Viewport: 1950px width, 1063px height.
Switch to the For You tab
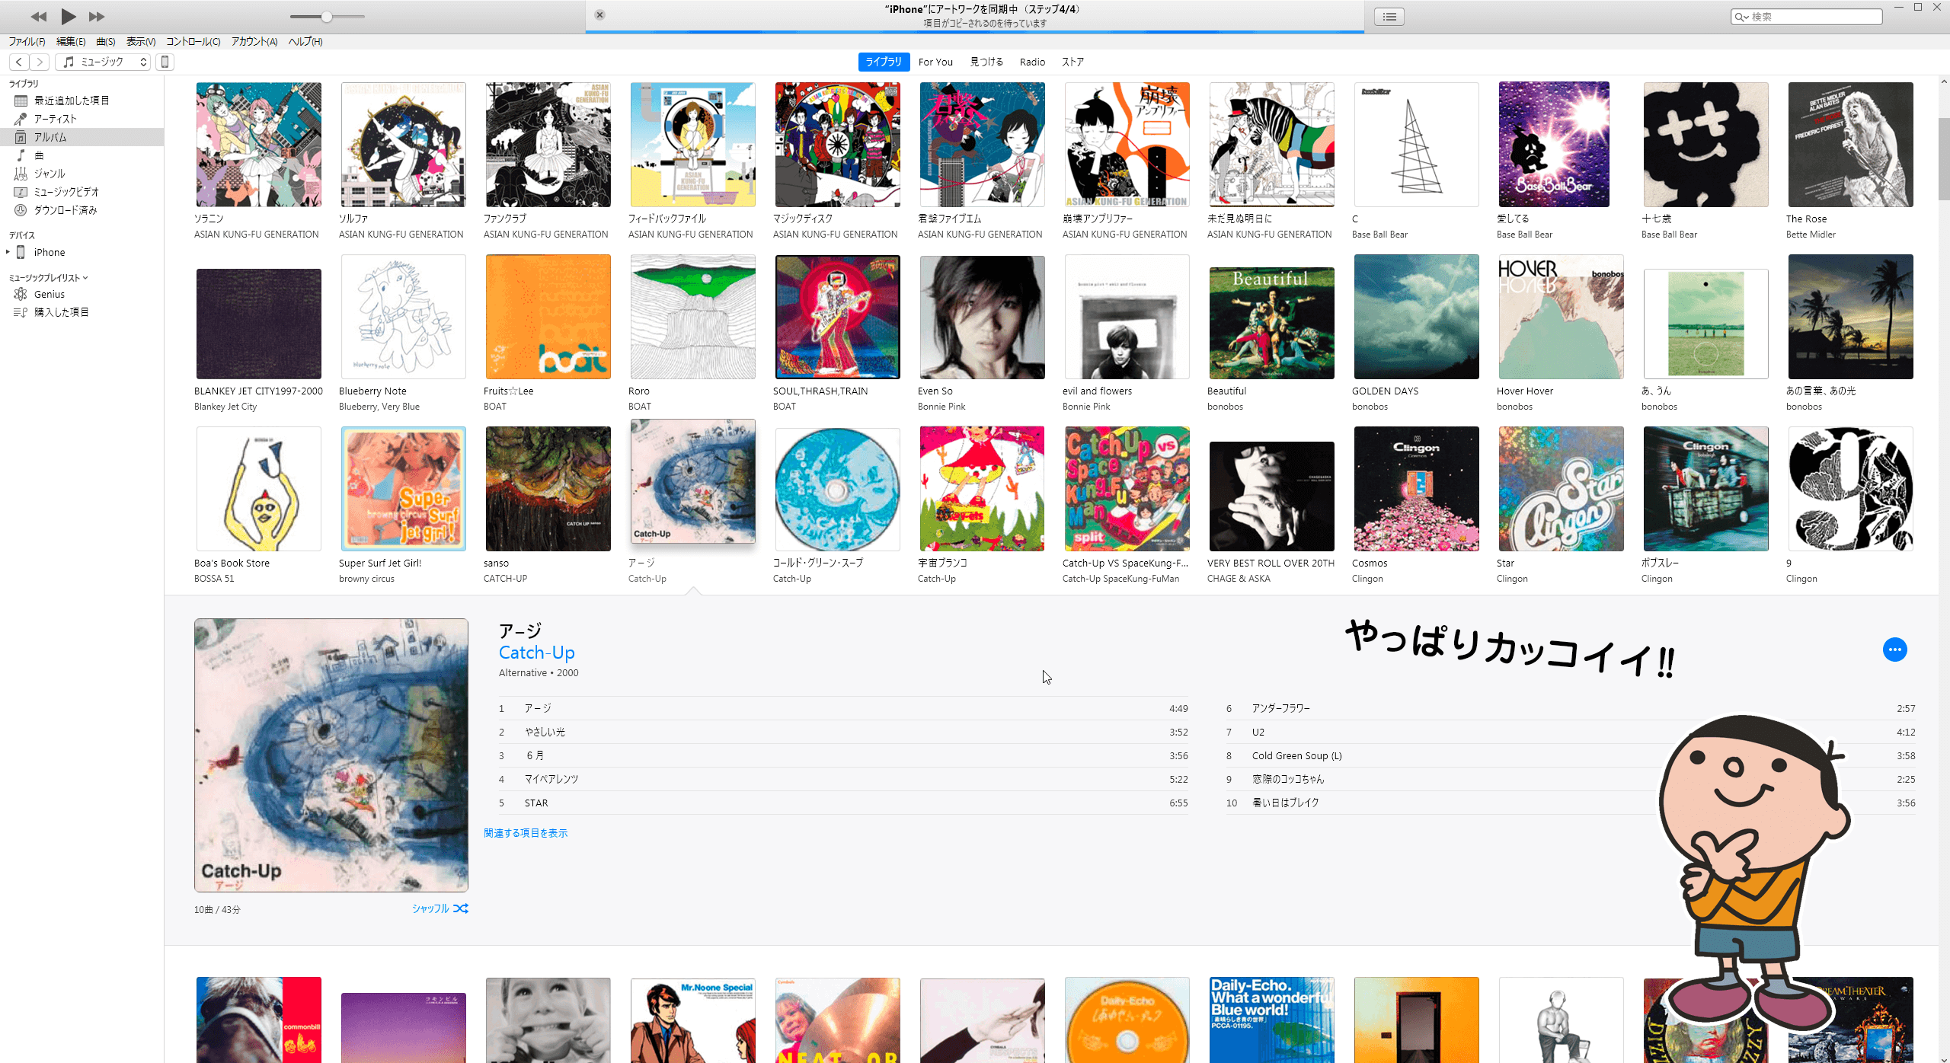click(x=935, y=62)
